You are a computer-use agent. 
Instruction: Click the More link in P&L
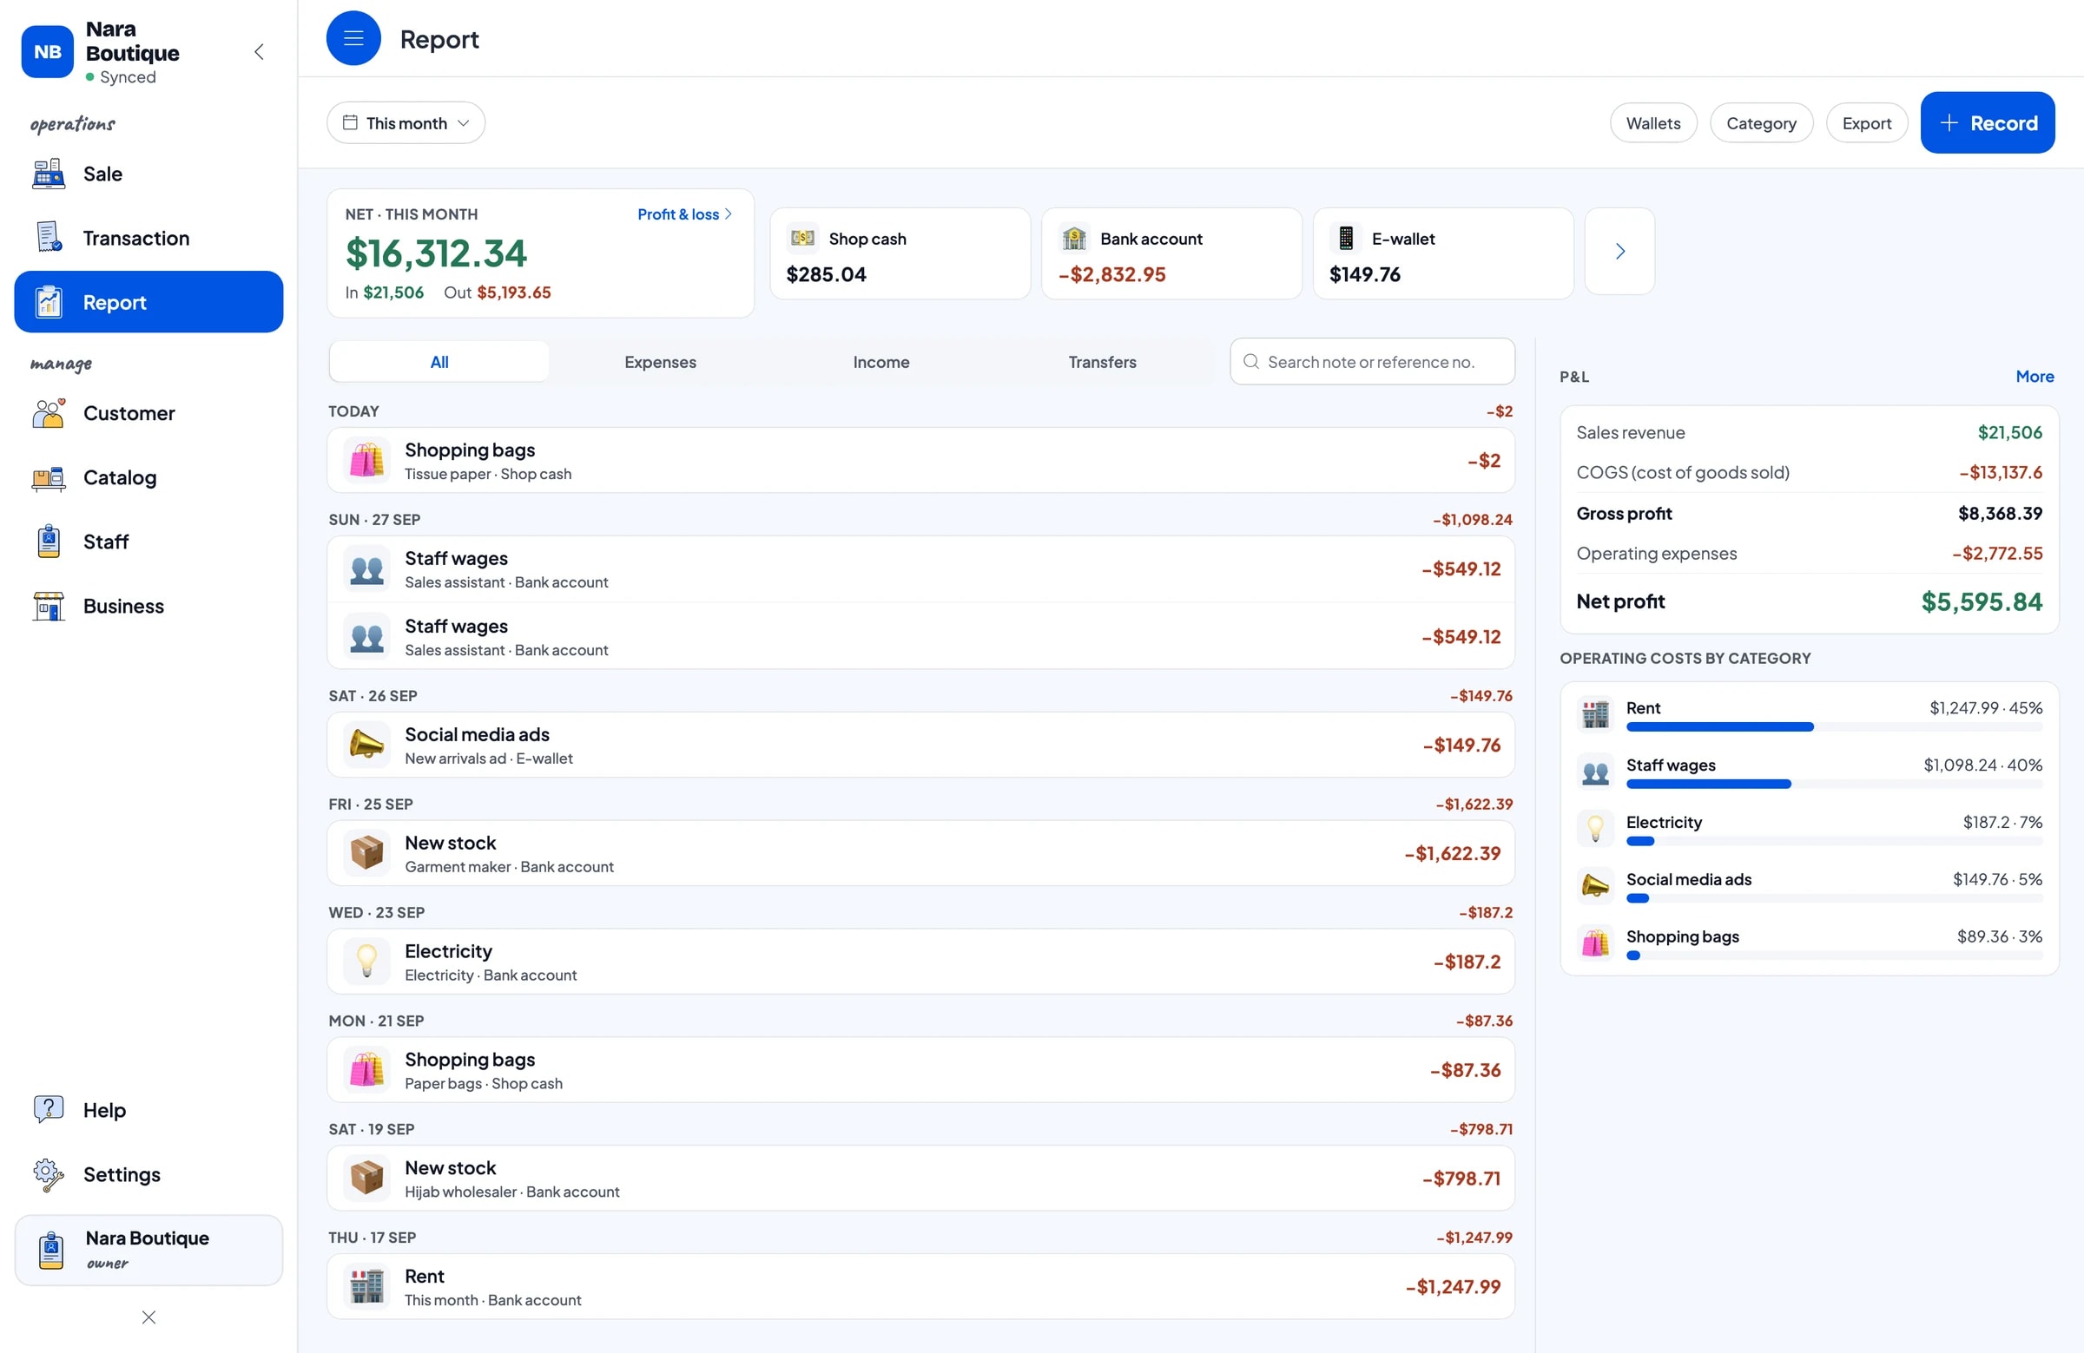[2035, 377]
